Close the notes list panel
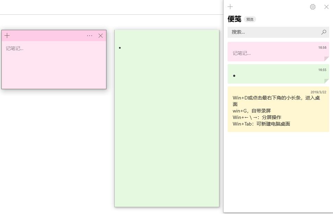Image resolution: width=333 pixels, height=214 pixels. [x=326, y=7]
